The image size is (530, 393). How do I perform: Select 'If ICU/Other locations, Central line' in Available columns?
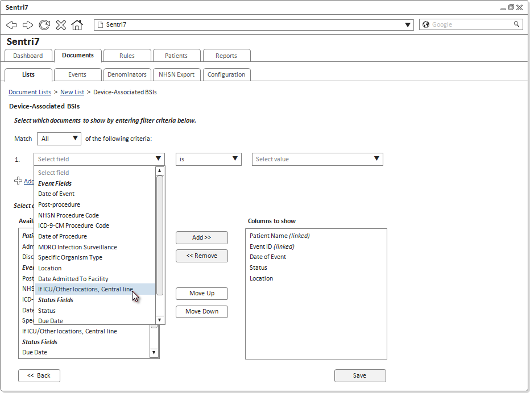point(69,331)
